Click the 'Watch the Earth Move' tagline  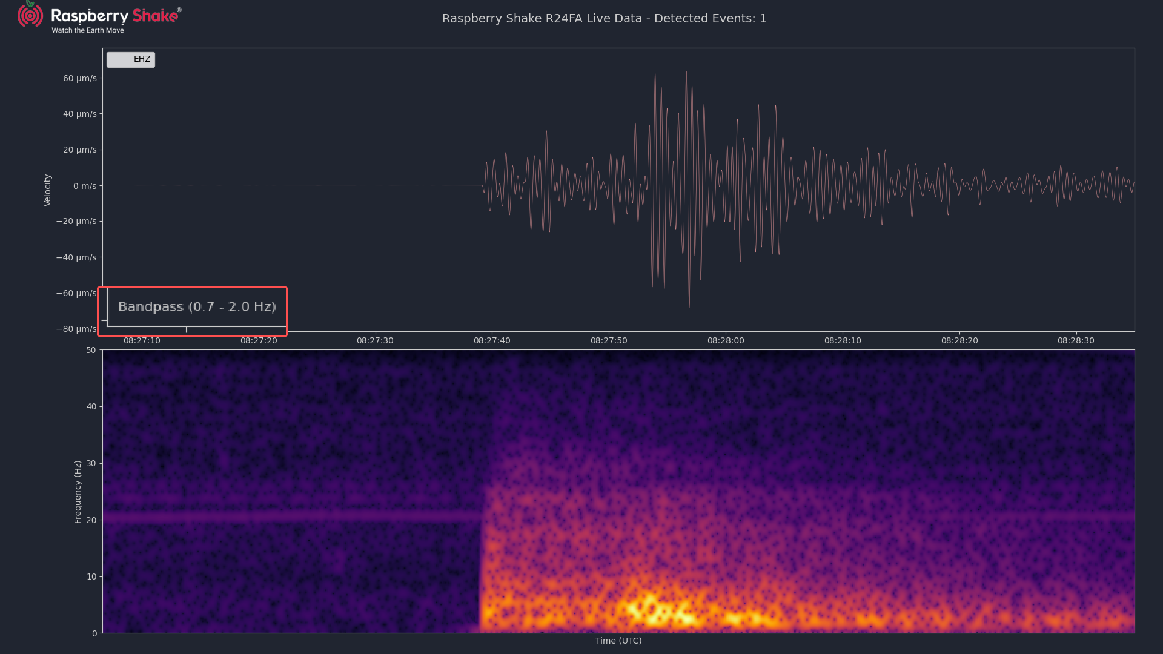pyautogui.click(x=88, y=30)
